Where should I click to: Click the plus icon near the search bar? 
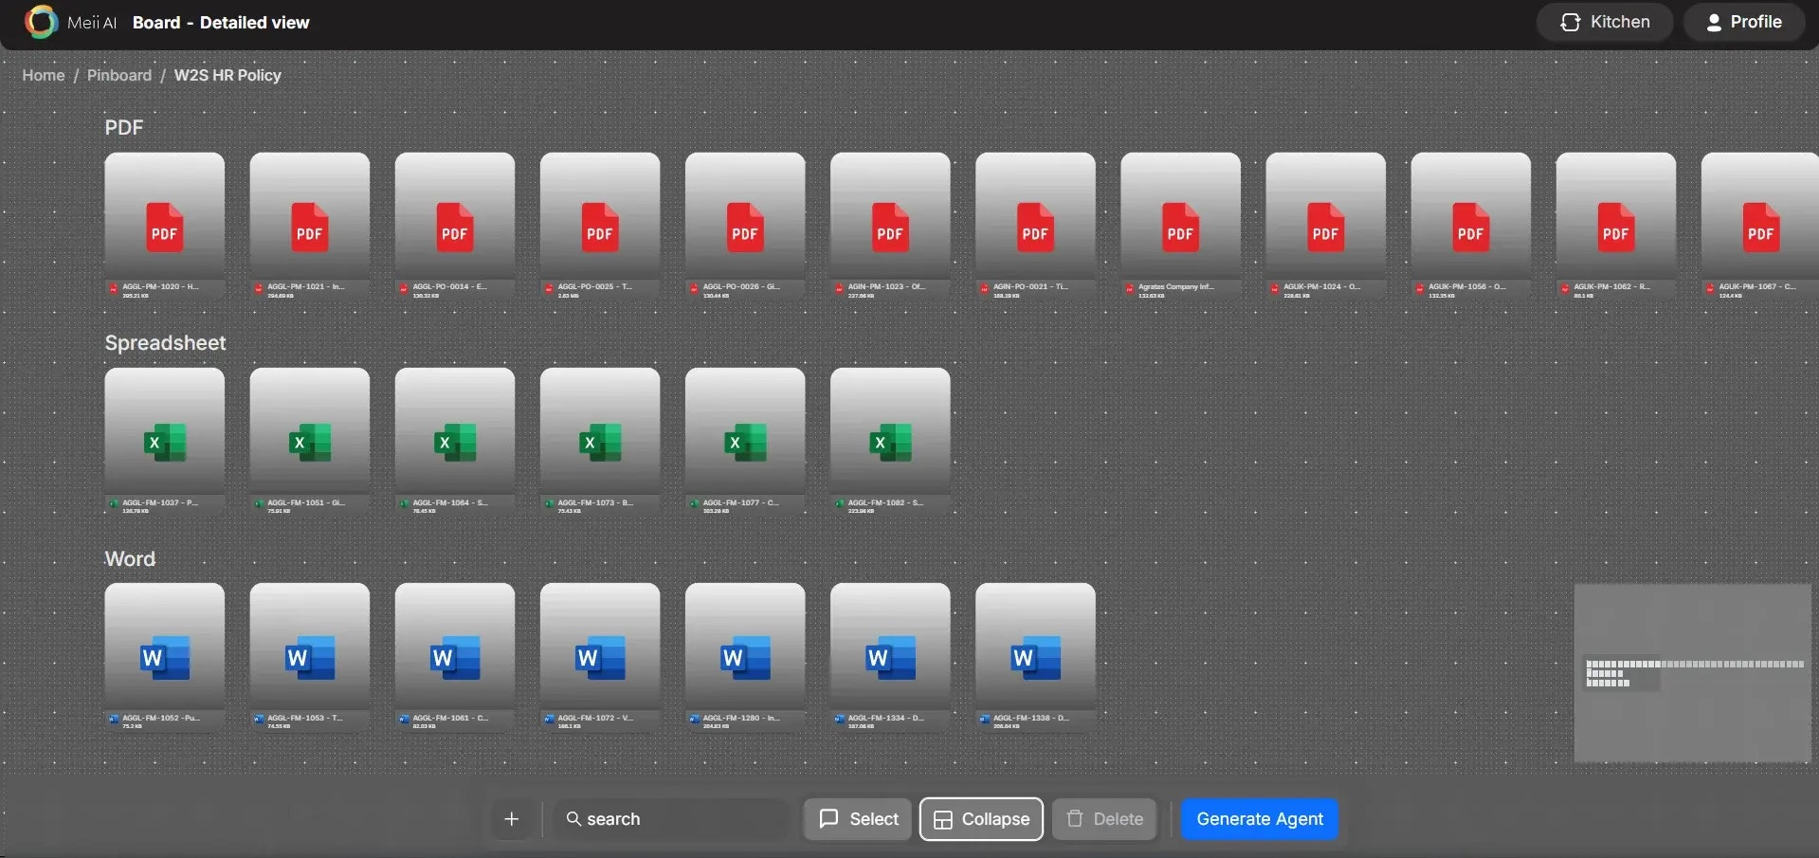tap(511, 818)
